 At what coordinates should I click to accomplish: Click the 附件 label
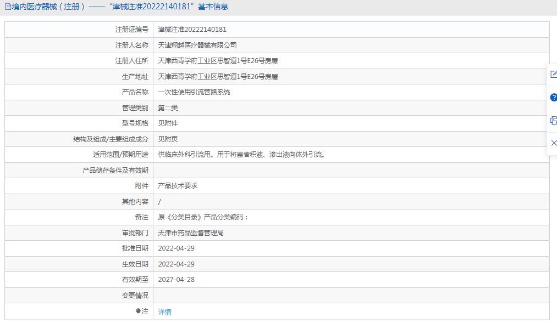[142, 185]
